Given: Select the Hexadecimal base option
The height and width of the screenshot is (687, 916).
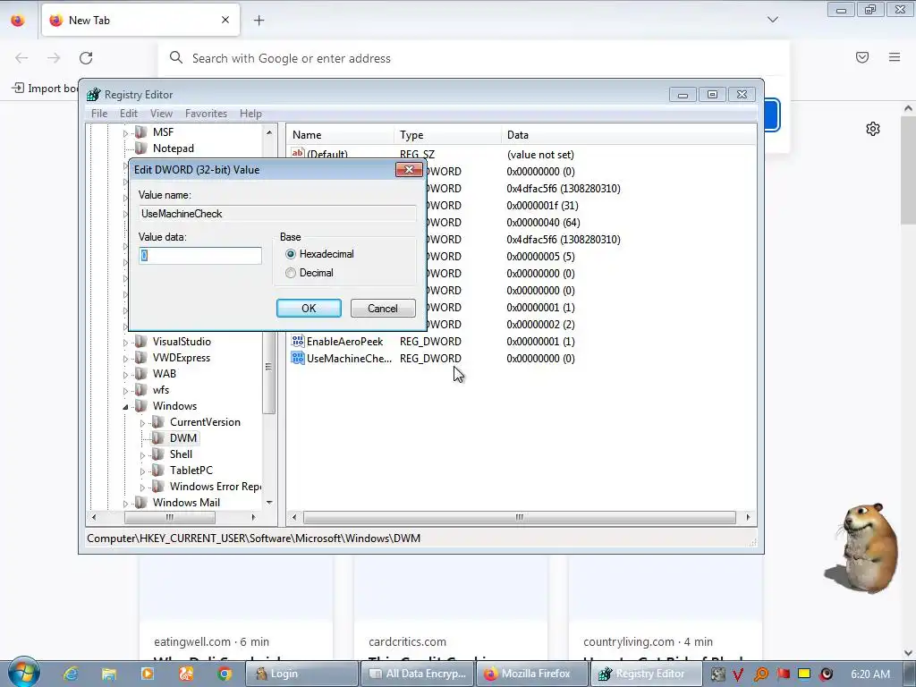Looking at the screenshot, I should point(291,254).
